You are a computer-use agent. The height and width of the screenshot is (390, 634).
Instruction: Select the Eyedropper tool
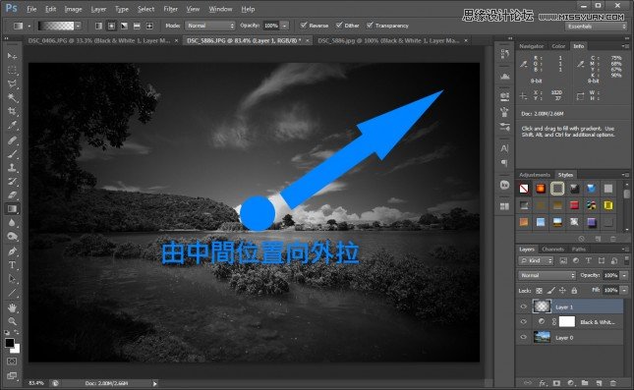pyautogui.click(x=12, y=125)
